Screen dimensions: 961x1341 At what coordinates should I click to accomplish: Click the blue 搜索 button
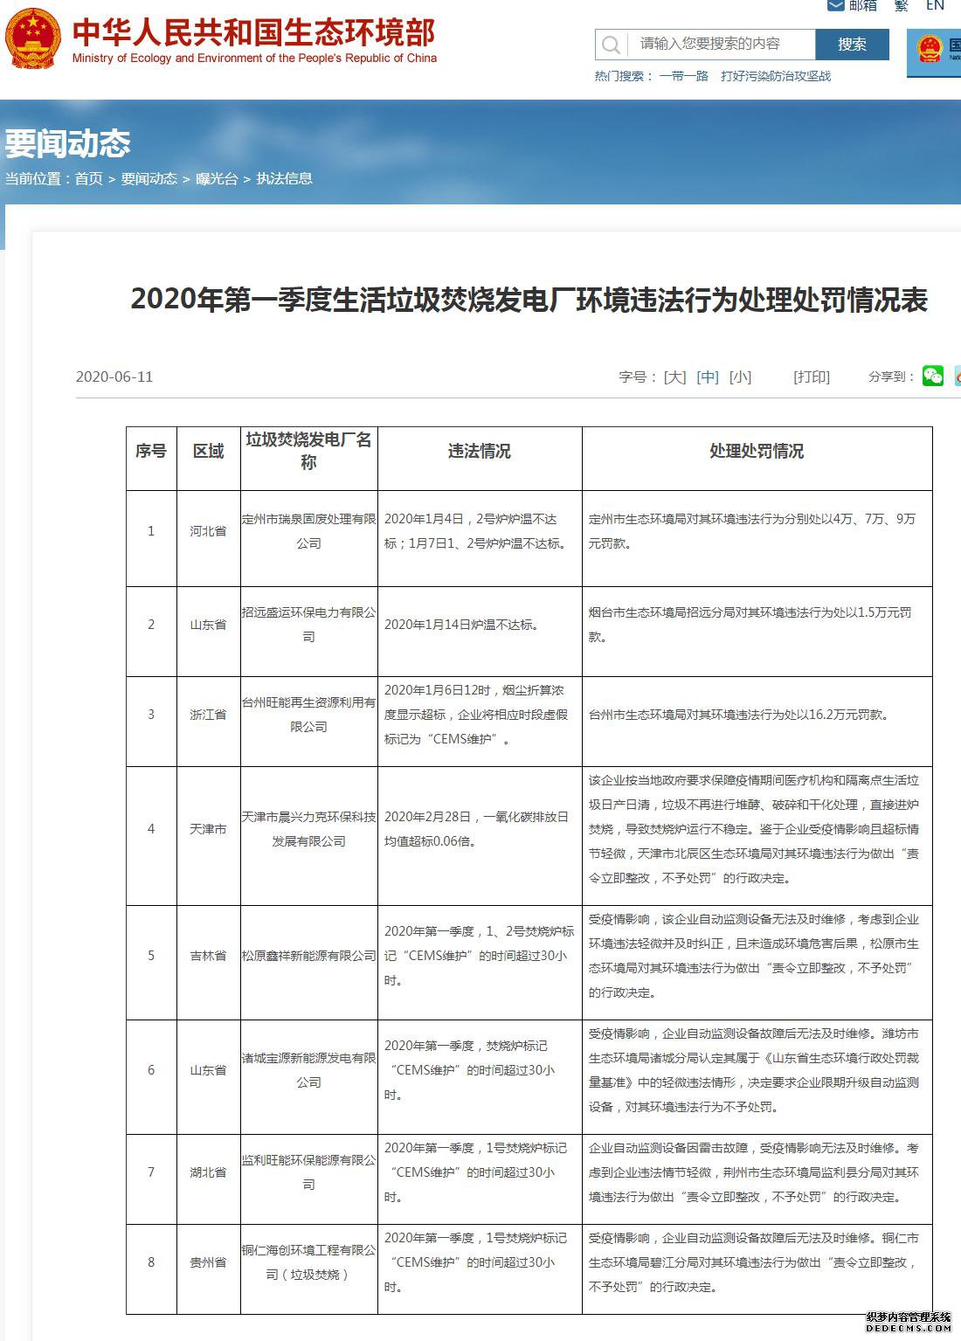[852, 45]
